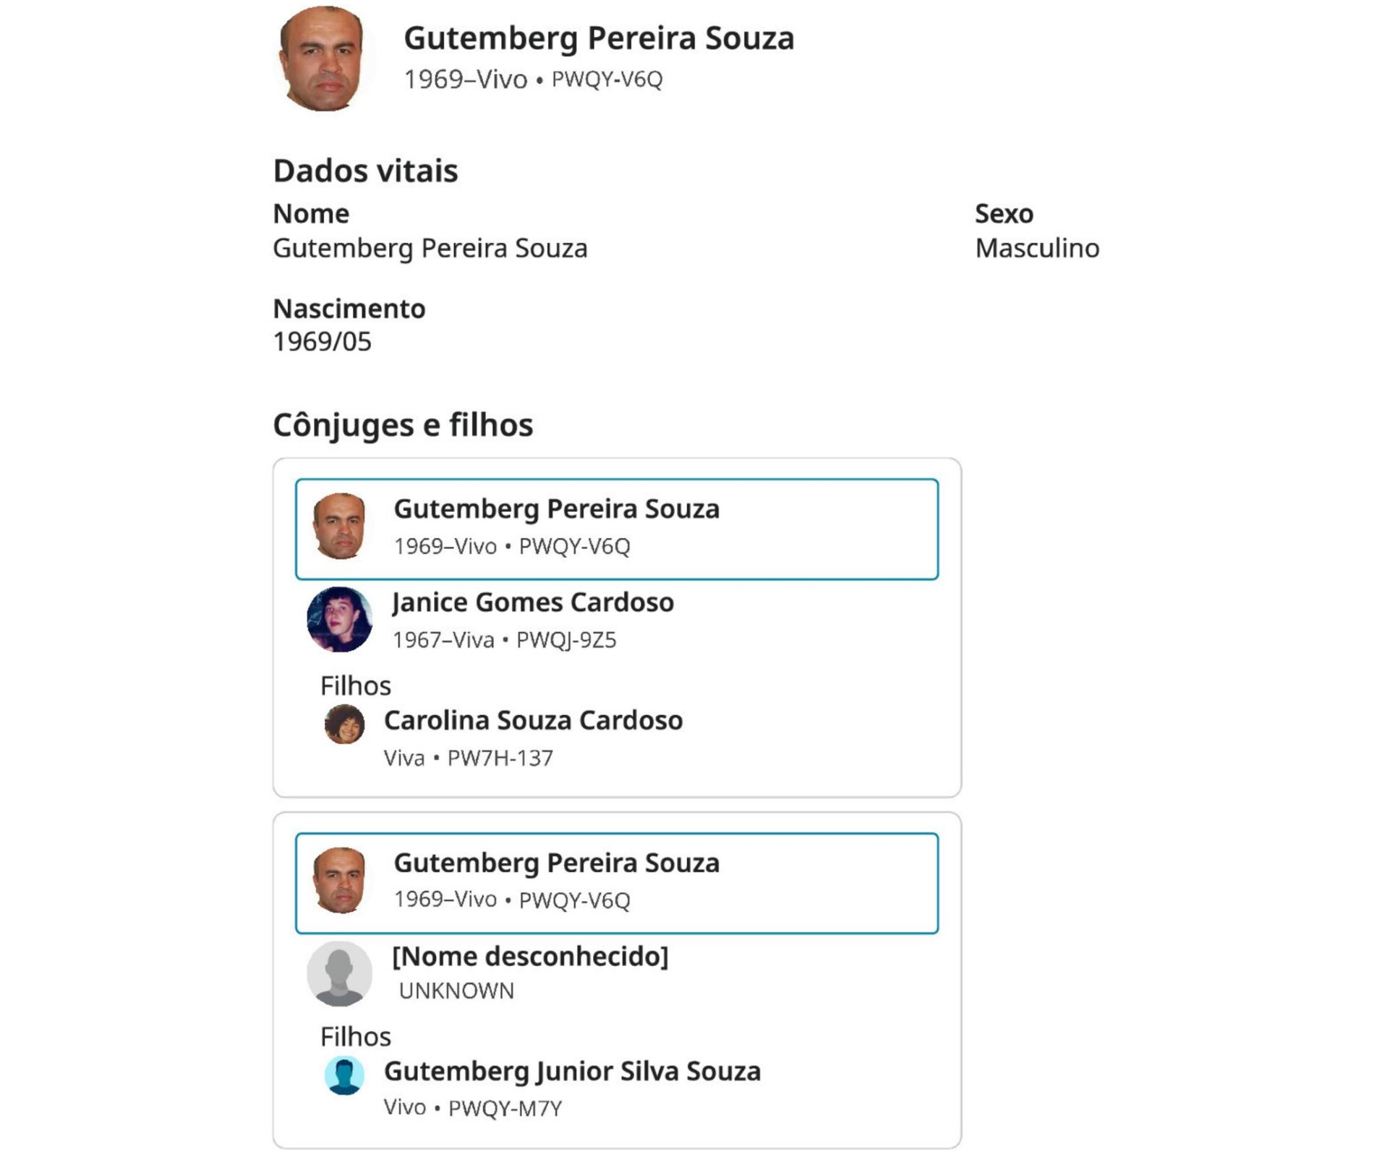Open Gutemberg Junior Silva Souza's name link
Image resolution: width=1374 pixels, height=1152 pixels.
click(x=572, y=1071)
